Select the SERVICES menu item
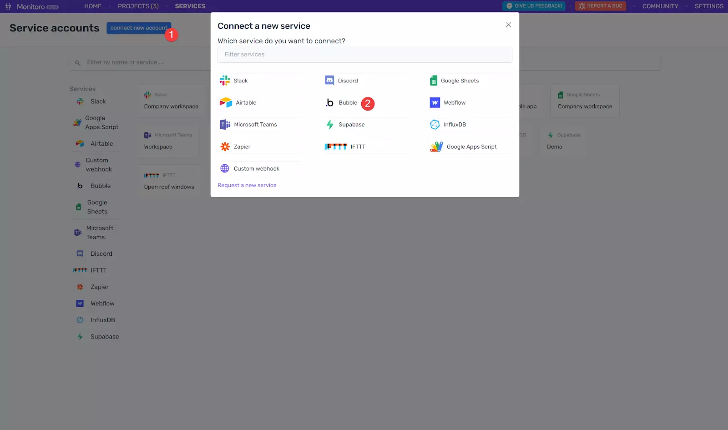 click(190, 6)
